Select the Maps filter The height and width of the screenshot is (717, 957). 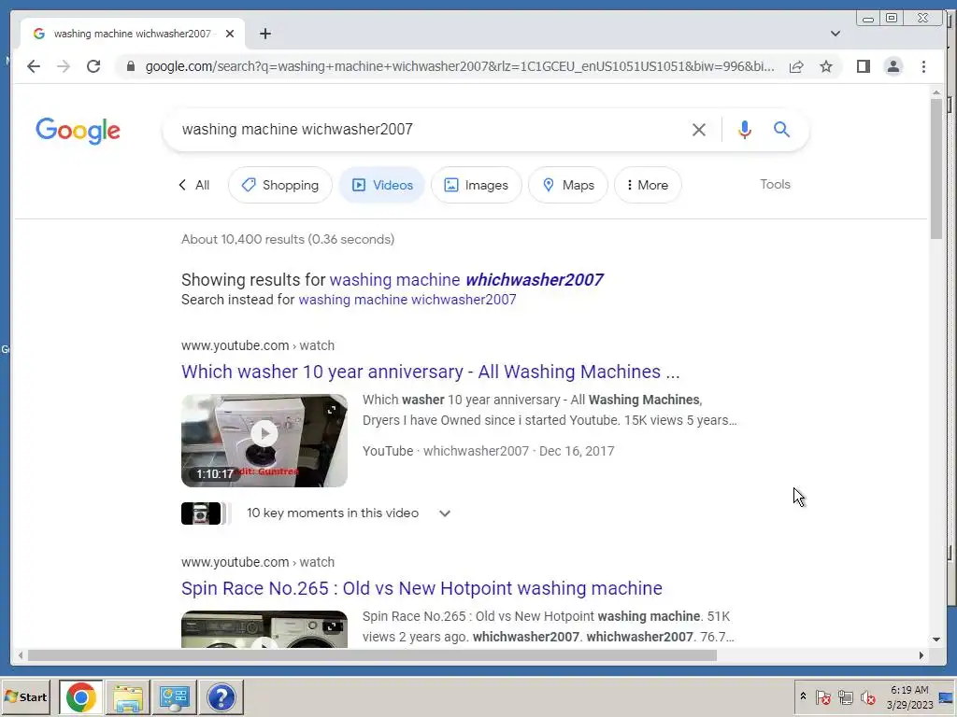coord(568,185)
